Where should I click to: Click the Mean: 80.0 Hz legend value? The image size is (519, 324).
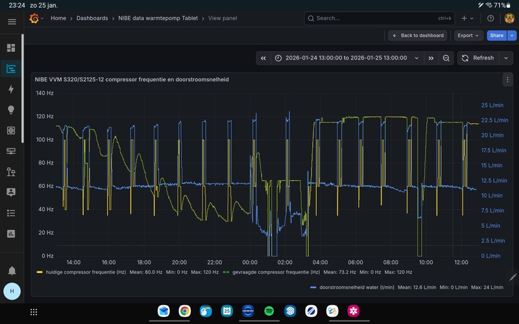[x=146, y=272]
